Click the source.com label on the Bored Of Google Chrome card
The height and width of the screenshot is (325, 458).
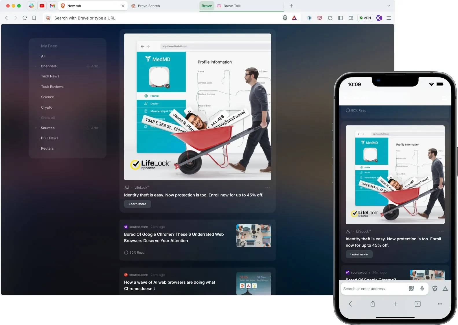pos(139,227)
